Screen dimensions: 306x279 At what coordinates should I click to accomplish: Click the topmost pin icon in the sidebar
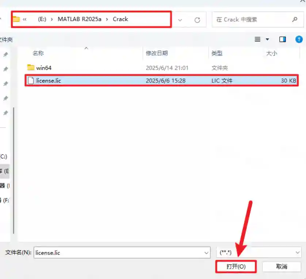[x=5, y=54]
